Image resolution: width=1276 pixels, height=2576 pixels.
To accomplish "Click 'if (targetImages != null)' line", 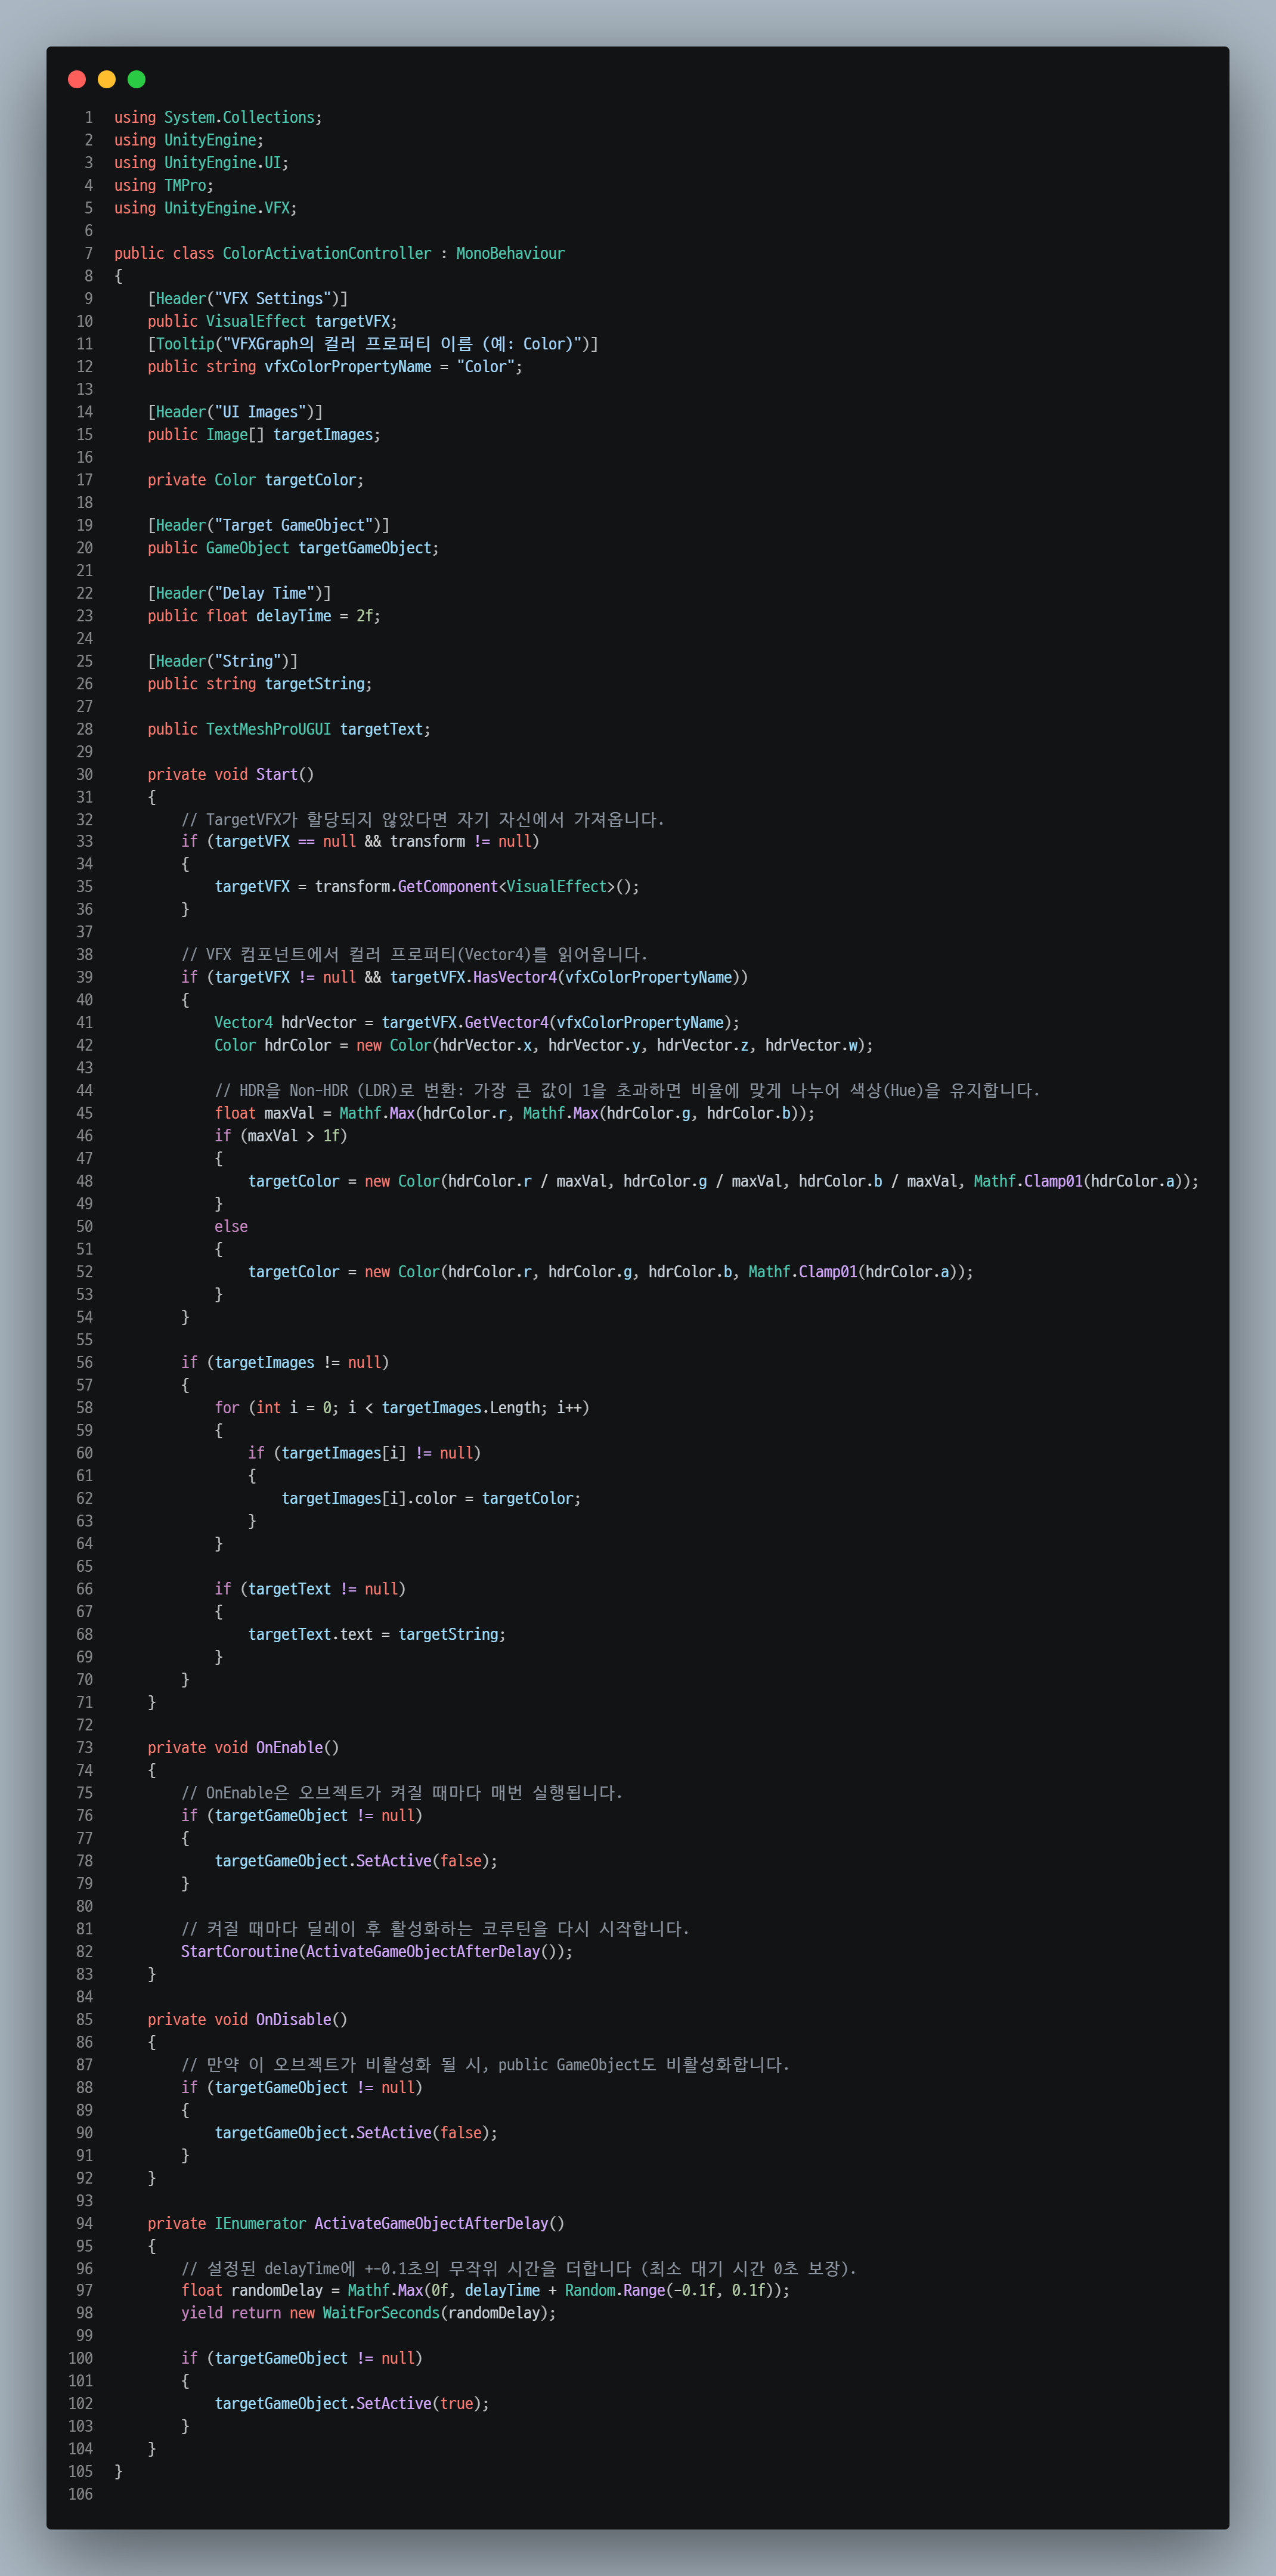I will 285,1362.
